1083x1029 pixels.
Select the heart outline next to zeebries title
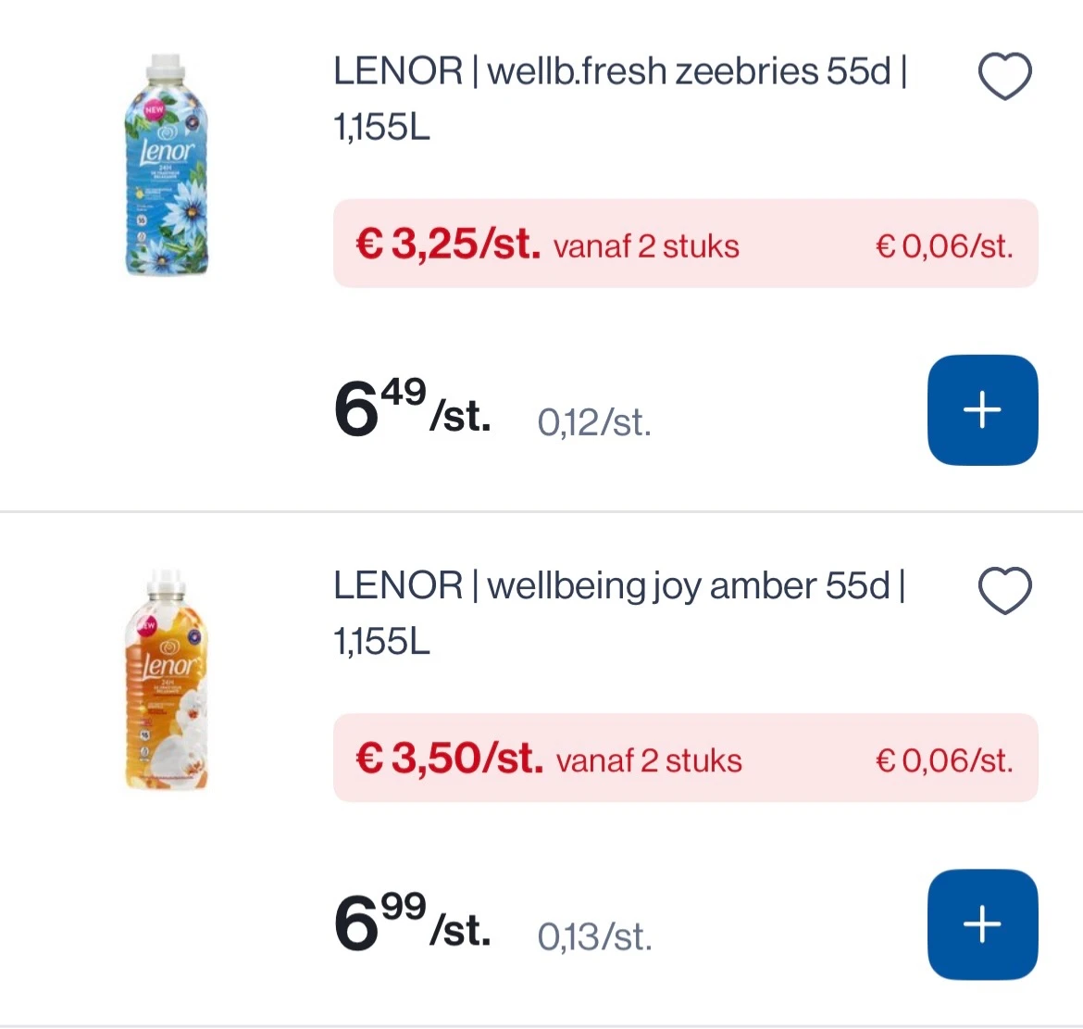[x=1004, y=75]
